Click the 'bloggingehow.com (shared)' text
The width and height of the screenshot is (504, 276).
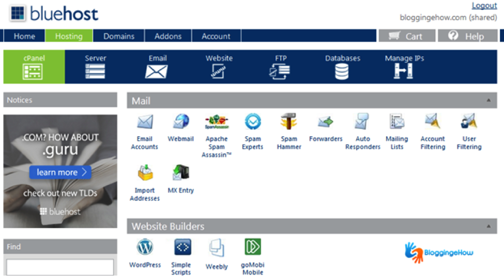(448, 18)
